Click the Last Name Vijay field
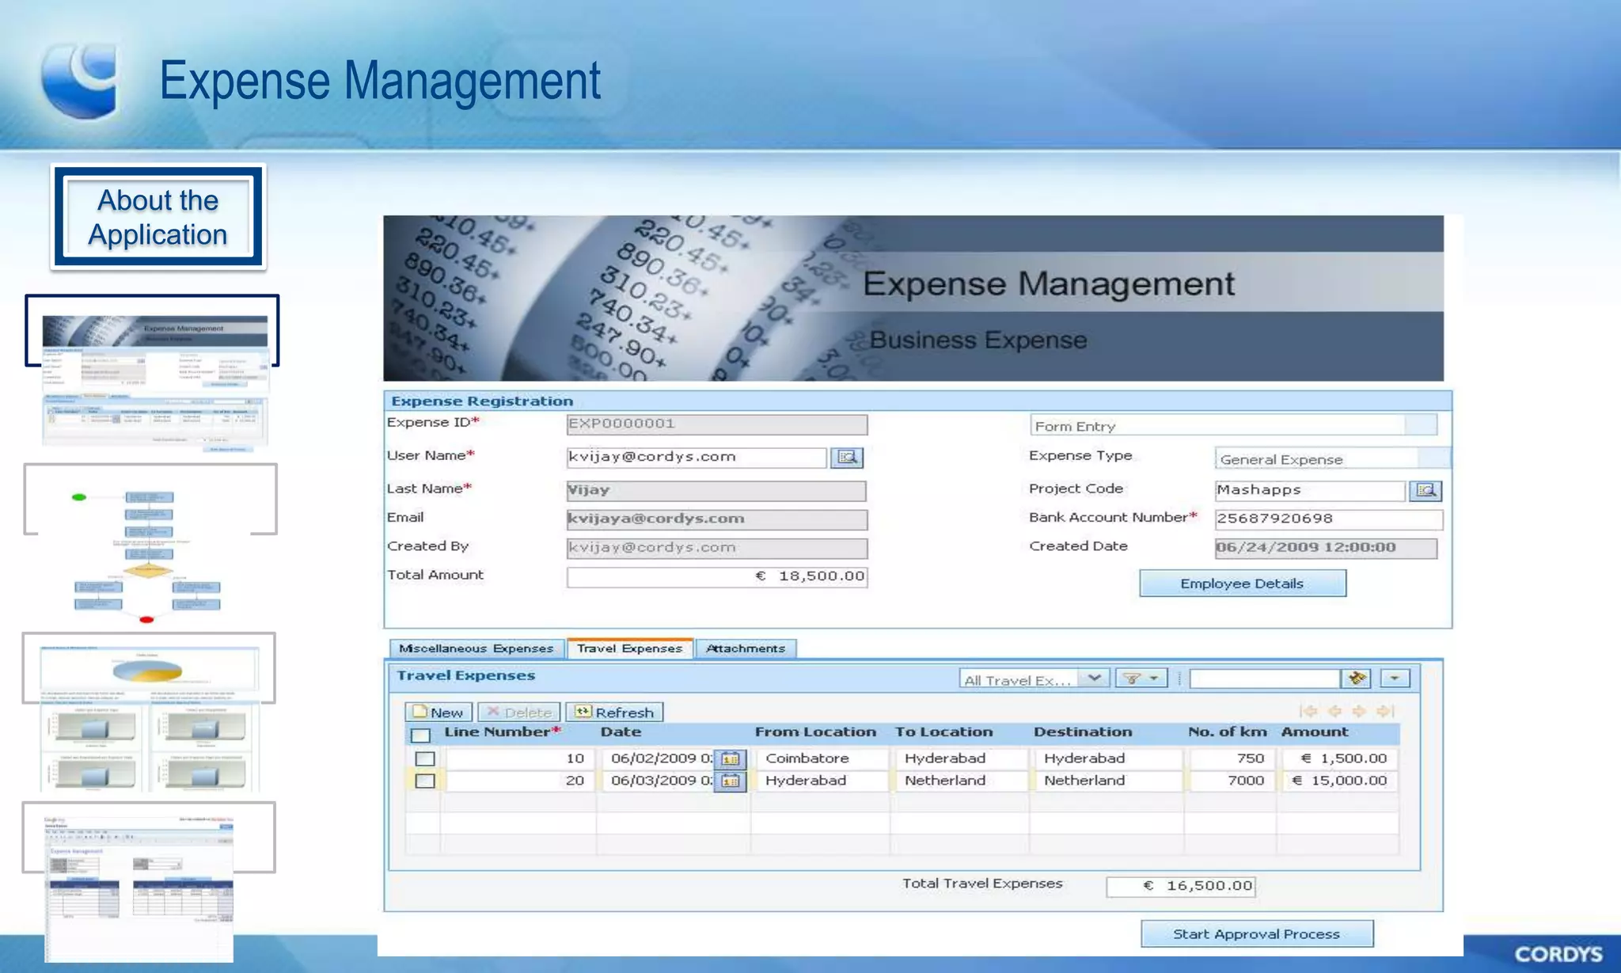The image size is (1621, 973). tap(716, 491)
